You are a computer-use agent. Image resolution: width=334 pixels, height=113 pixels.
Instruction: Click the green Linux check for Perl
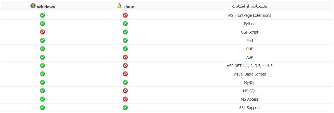pos(125,40)
